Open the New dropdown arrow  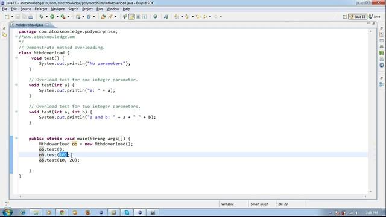click(12, 17)
